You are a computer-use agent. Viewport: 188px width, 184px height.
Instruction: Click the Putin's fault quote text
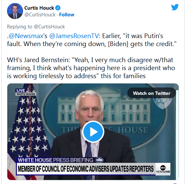(x=92, y=40)
